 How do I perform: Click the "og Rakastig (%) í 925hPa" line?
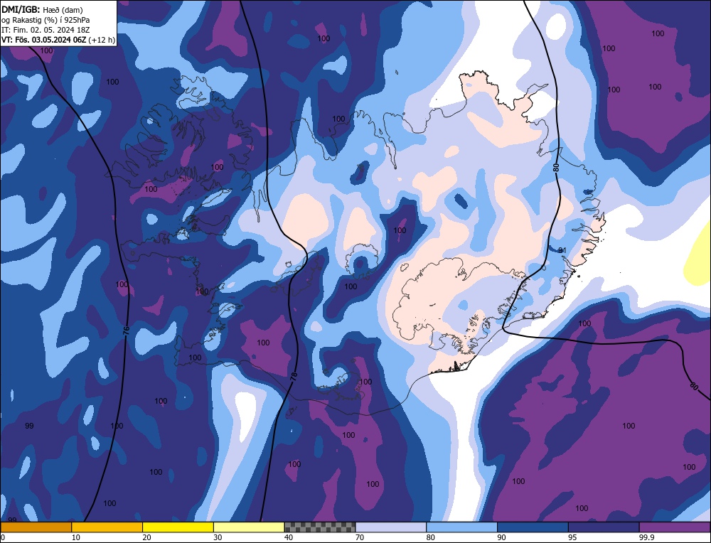click(x=46, y=20)
